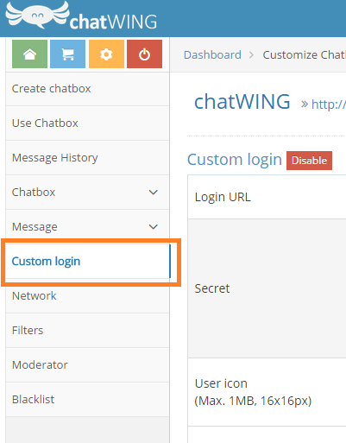The image size is (346, 443).
Task: Open the blue shopping cart icon
Action: (x=68, y=54)
